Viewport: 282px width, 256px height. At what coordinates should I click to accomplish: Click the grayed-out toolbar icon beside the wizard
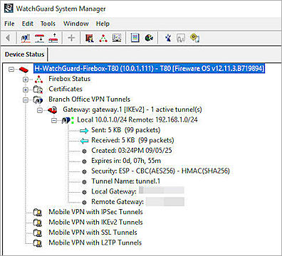(x=181, y=38)
